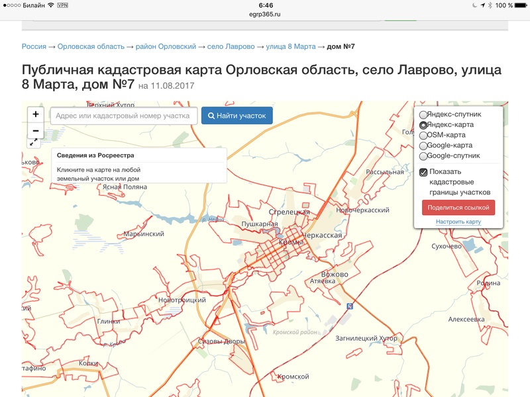Uncheck Показать кадастровые границы участков
The height and width of the screenshot is (397, 530).
pos(423,172)
